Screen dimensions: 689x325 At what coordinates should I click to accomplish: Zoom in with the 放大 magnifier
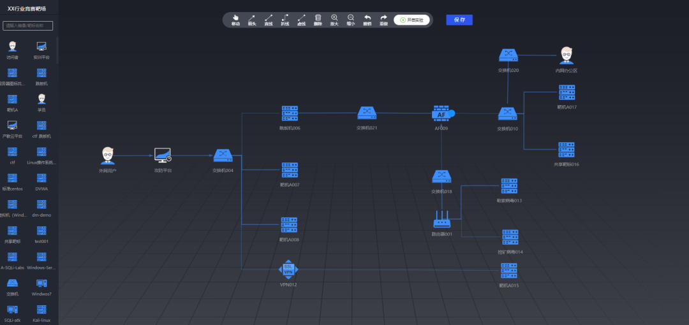(334, 19)
